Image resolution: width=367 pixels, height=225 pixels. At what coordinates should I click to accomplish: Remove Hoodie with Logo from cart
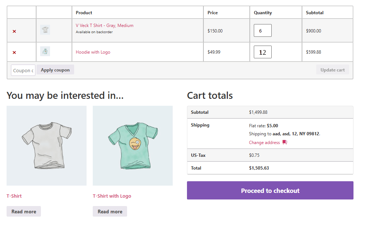pos(14,53)
